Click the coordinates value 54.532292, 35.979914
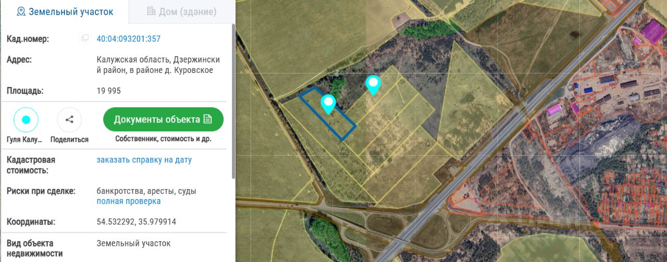Image resolution: width=667 pixels, height=262 pixels. pos(137,222)
